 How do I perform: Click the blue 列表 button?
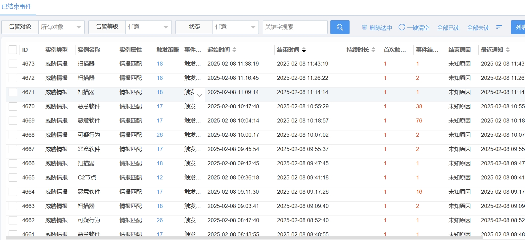click(518, 27)
